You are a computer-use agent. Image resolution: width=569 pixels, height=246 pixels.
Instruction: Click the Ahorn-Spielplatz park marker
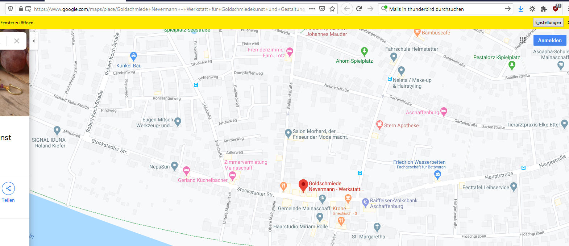(364, 51)
